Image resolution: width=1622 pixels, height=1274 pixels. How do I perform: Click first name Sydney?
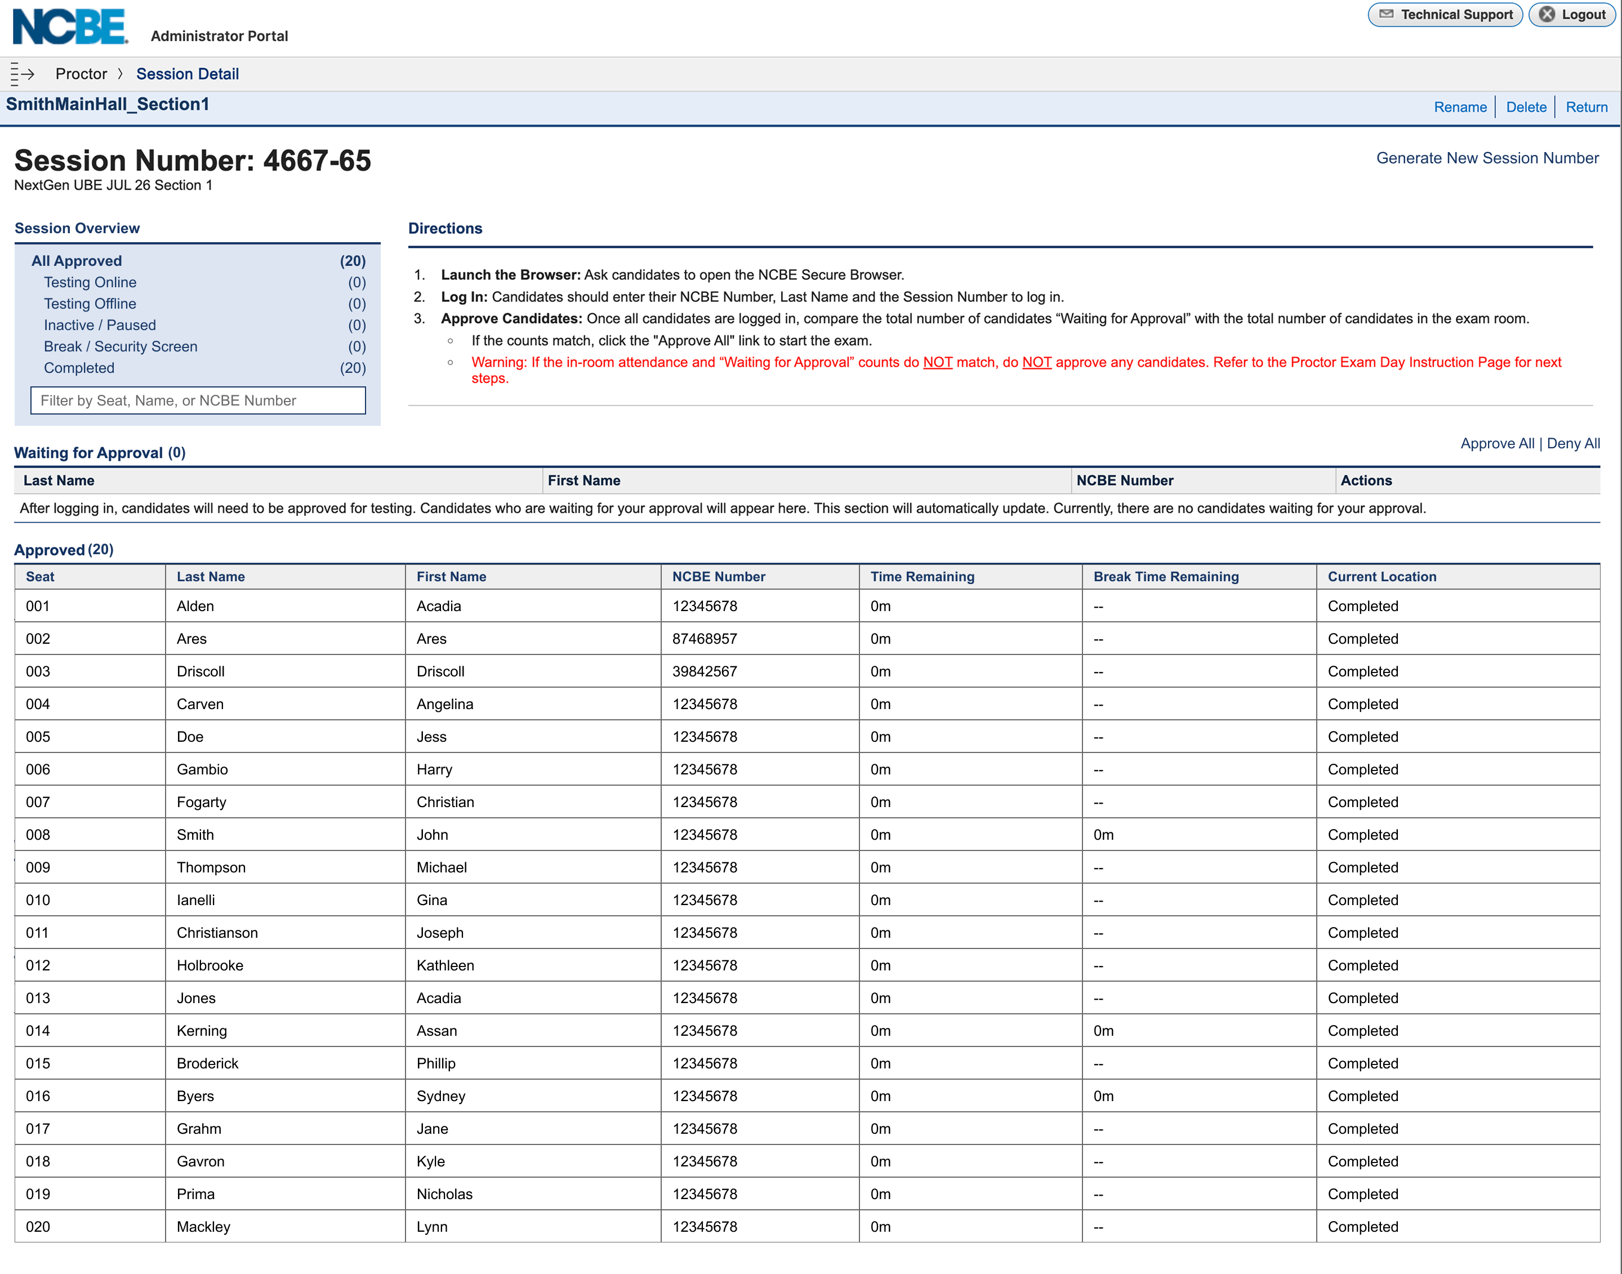click(x=441, y=1097)
